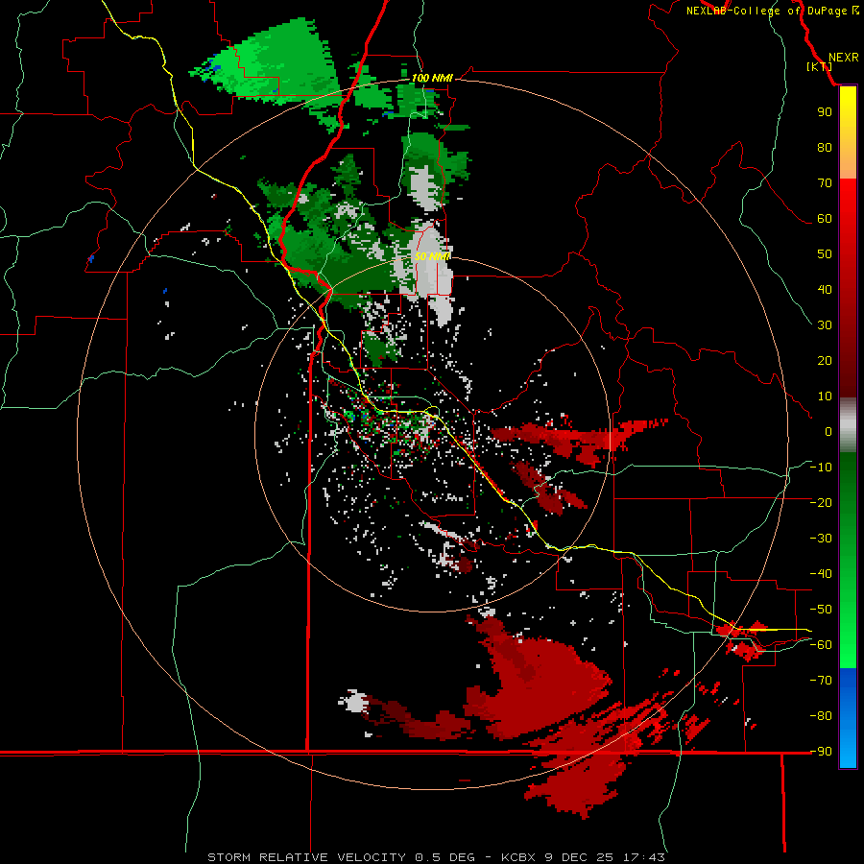Click the 70 value on velocity scale
The height and width of the screenshot is (864, 864).
pyautogui.click(x=825, y=183)
